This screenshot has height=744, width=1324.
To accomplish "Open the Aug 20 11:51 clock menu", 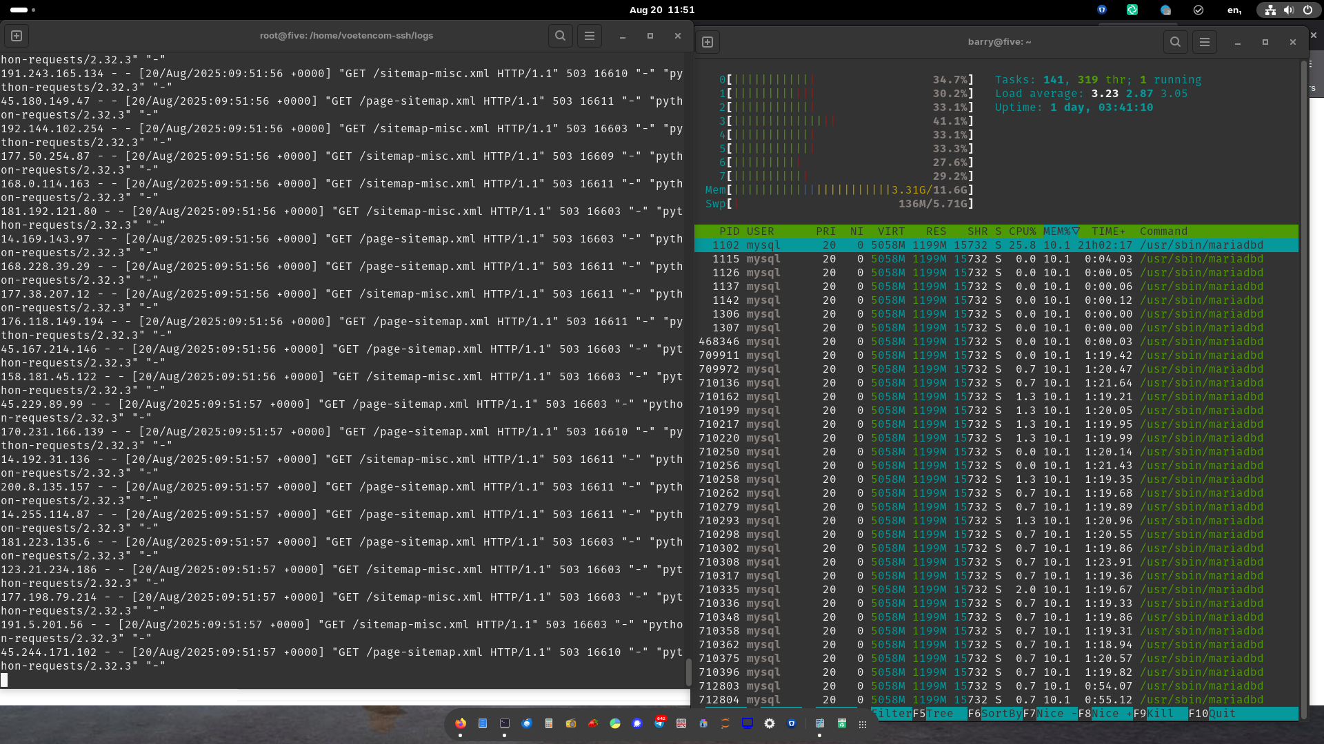I will tap(662, 10).
